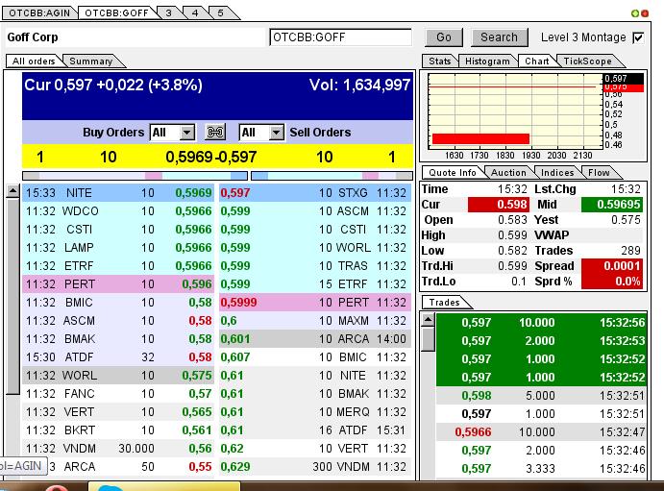Image resolution: width=664 pixels, height=491 pixels.
Task: Open the Histogram tab
Action: 487,61
